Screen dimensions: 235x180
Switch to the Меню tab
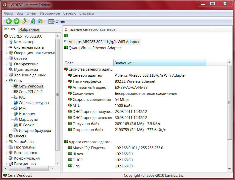coord(10,29)
